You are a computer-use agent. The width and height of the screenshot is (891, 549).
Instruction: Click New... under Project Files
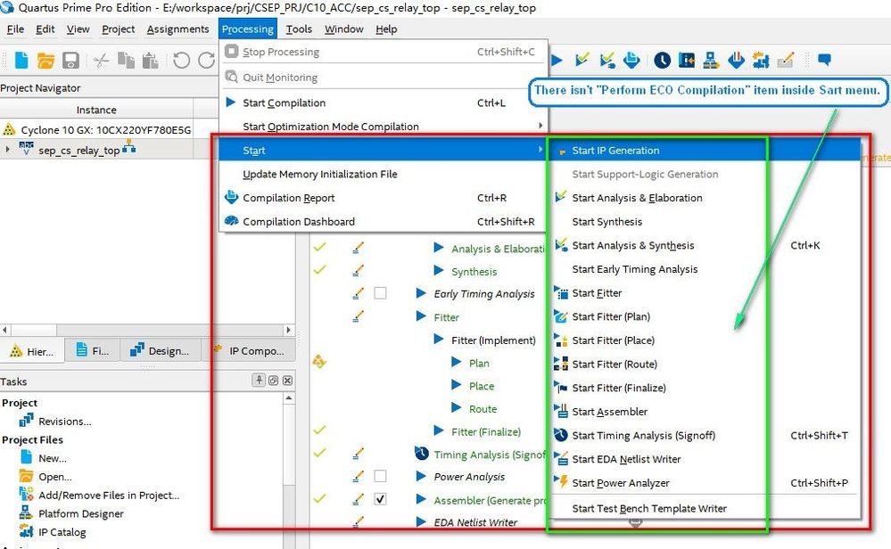click(x=53, y=458)
